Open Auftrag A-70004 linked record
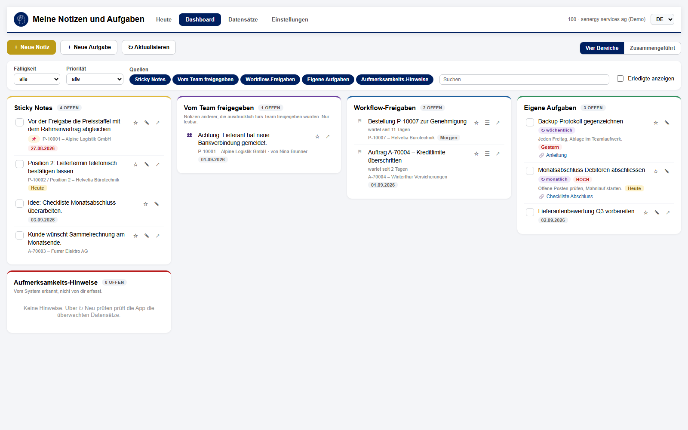The image size is (688, 430). 498,154
